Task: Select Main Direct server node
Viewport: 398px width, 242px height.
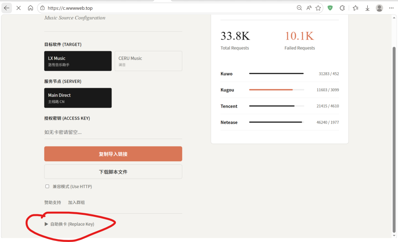Action: 78,98
